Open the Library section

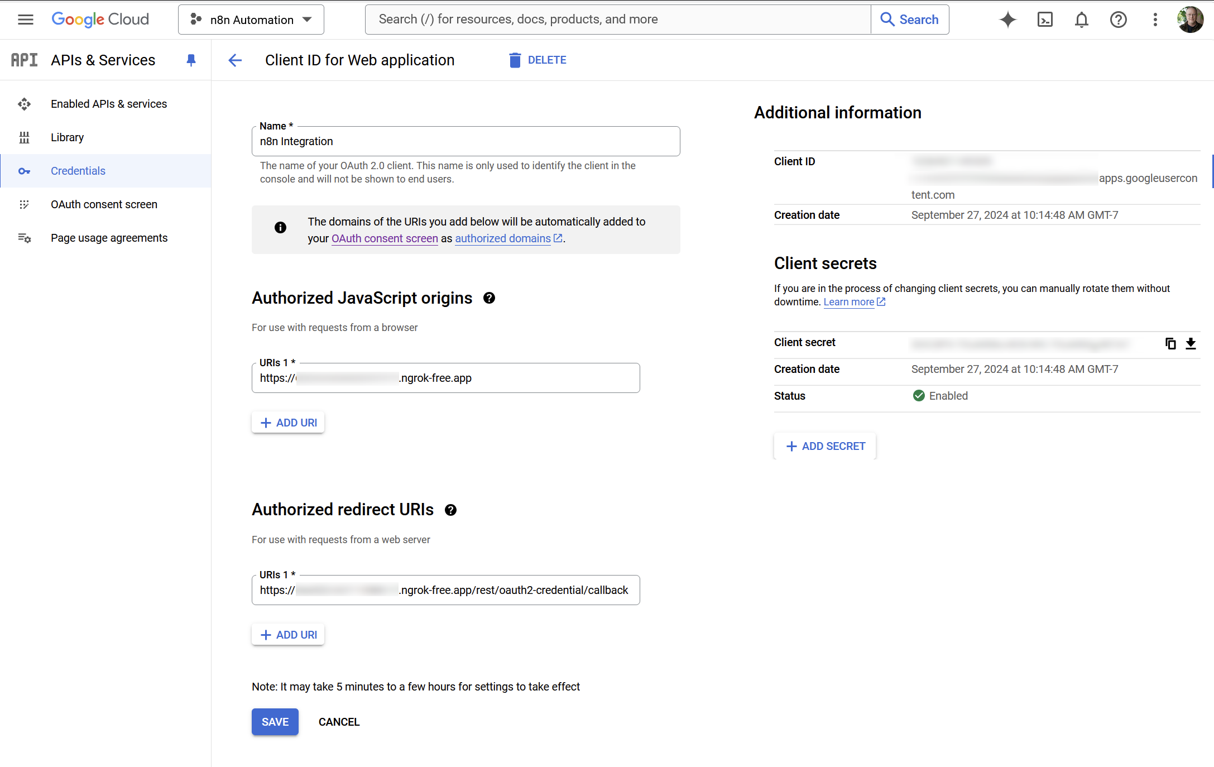(105, 137)
